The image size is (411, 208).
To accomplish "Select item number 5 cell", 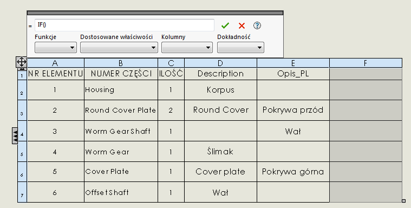I will coord(55,172).
